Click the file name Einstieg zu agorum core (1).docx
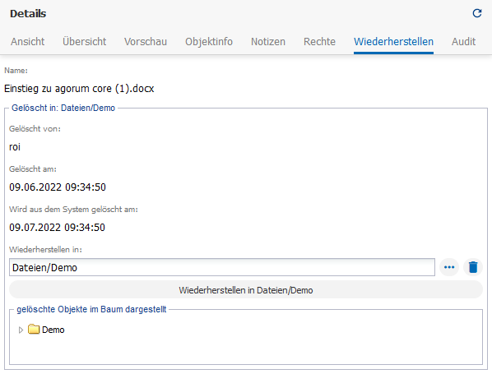 79,89
